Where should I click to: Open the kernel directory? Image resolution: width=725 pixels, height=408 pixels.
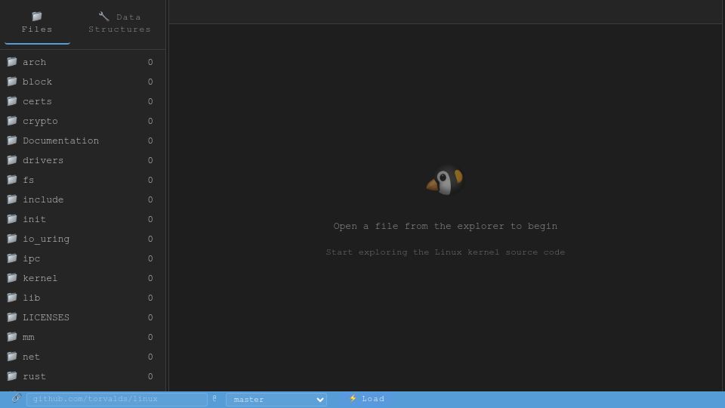click(x=83, y=278)
